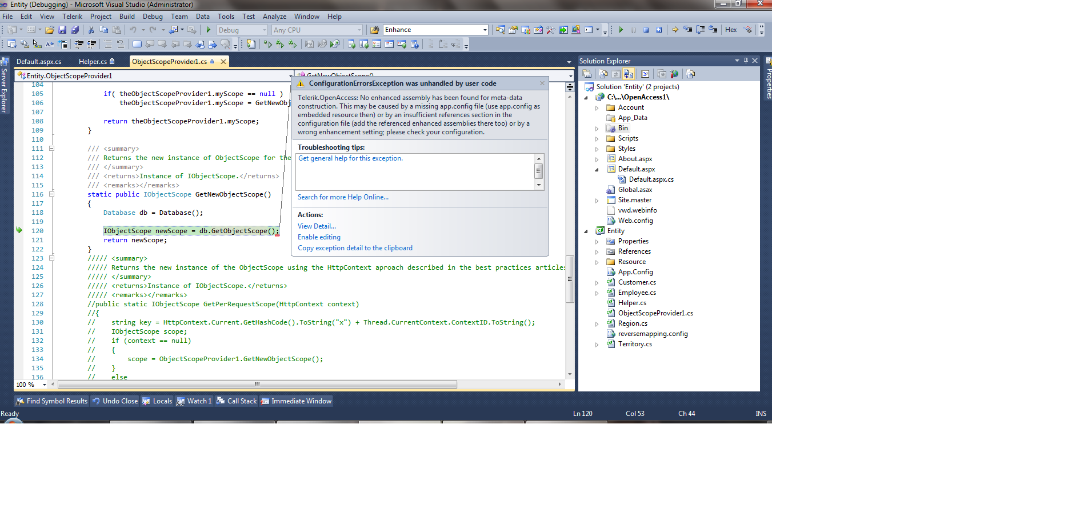1088x528 pixels.
Task: Dismiss the exception popup with its X
Action: point(542,83)
